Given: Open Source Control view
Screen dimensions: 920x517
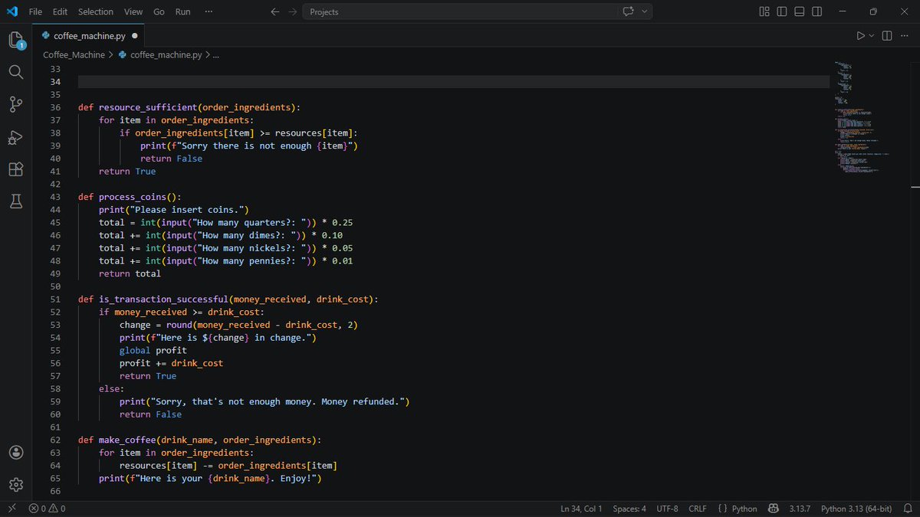Looking at the screenshot, I should (x=16, y=104).
